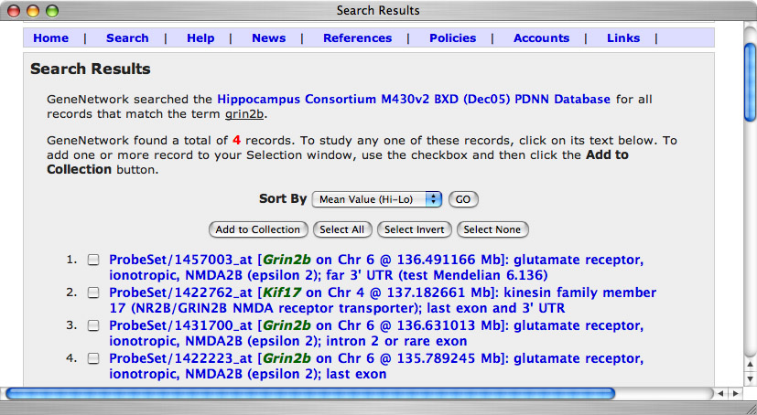Open the Home menu item

[x=50, y=38]
